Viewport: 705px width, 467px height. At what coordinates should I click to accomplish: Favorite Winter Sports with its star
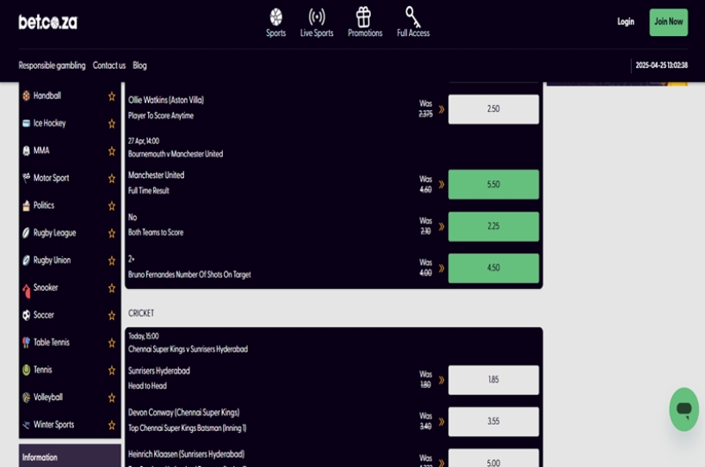point(112,425)
